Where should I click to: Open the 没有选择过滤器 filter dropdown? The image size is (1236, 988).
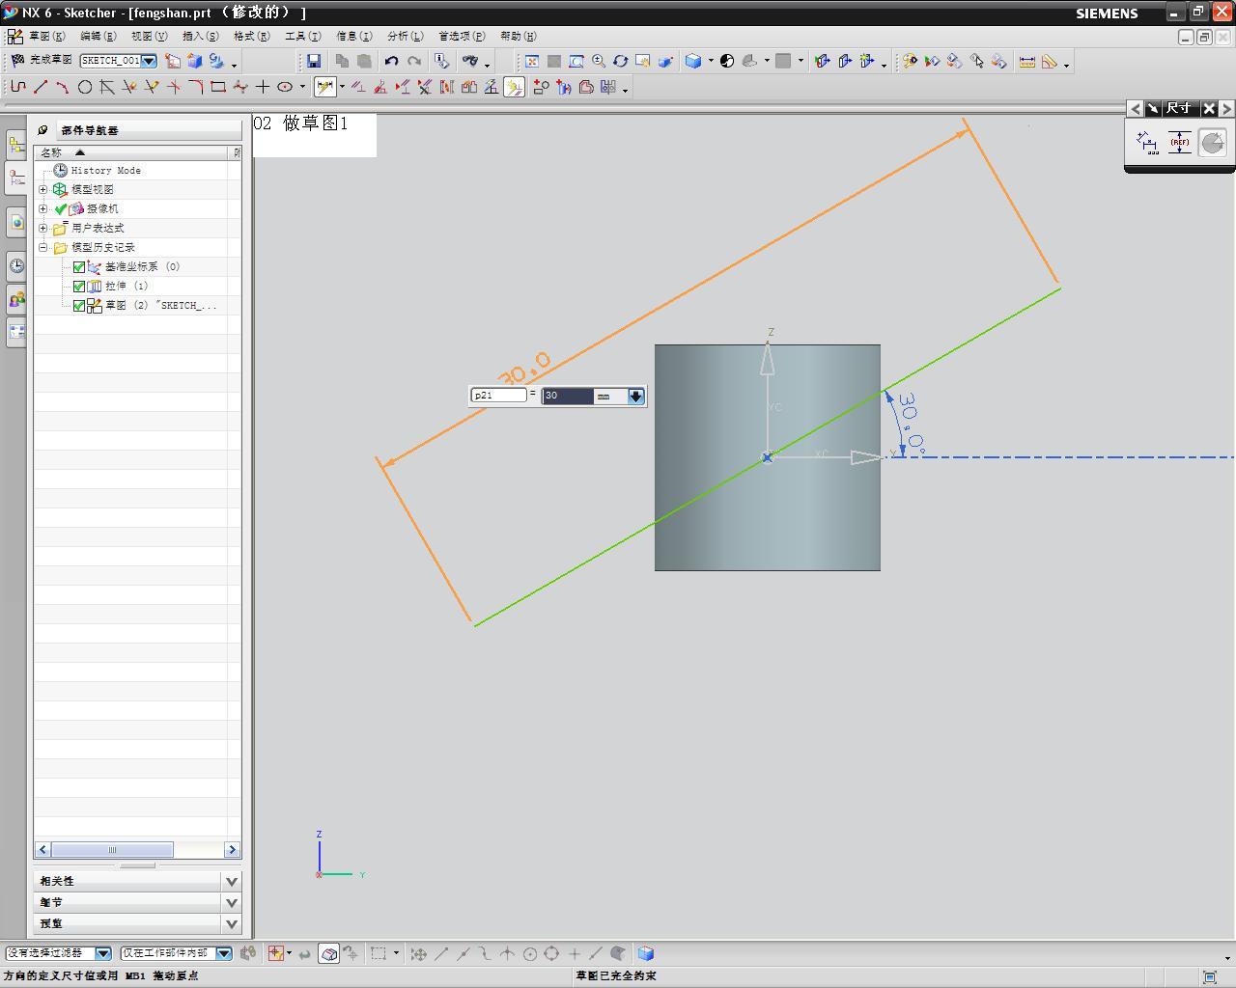pyautogui.click(x=103, y=953)
